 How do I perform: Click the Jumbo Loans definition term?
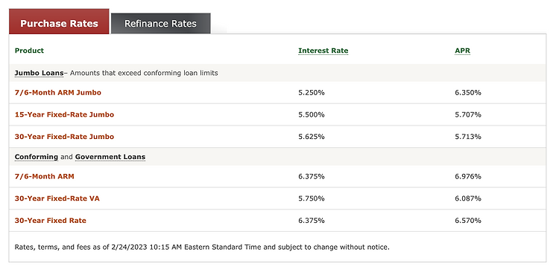(39, 74)
